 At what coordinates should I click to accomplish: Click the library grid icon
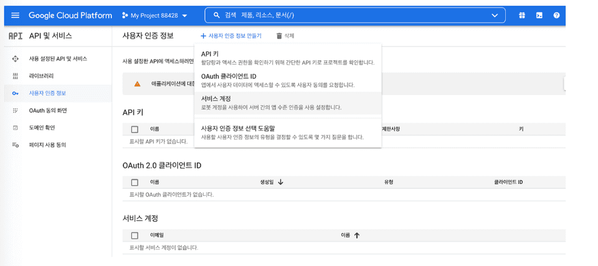(x=15, y=76)
